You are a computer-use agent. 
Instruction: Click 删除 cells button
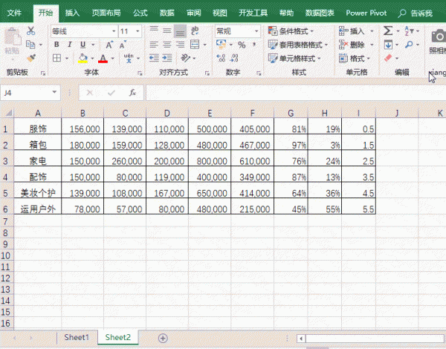pos(352,45)
